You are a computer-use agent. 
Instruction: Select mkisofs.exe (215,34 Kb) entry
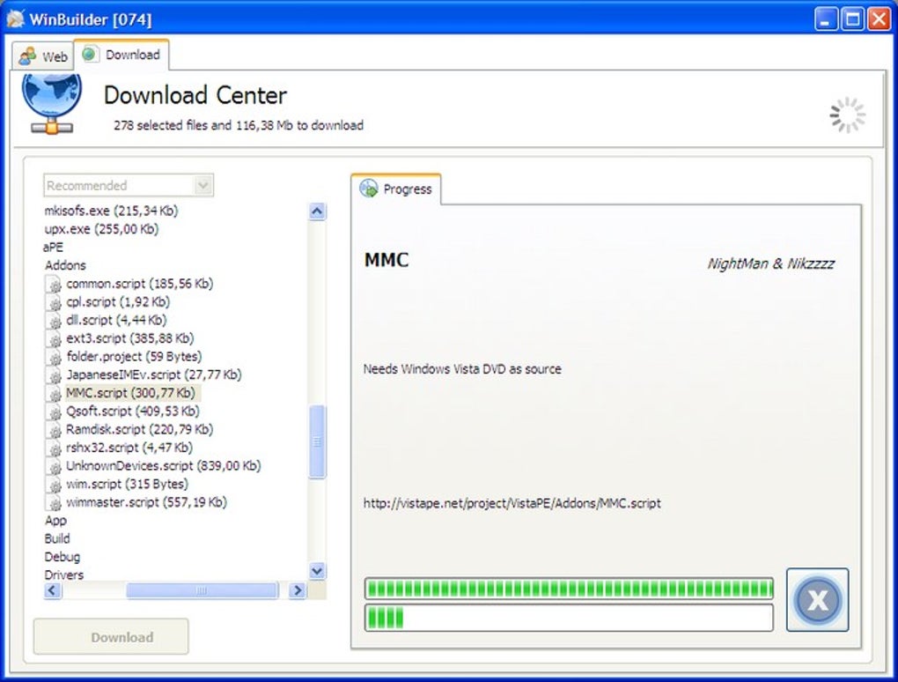[111, 211]
